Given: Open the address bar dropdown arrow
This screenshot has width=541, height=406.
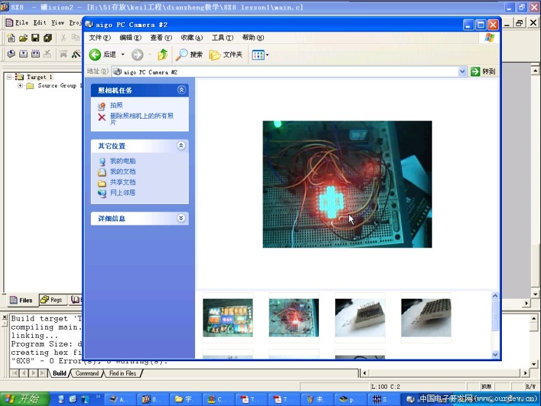Looking at the screenshot, I should [x=462, y=71].
